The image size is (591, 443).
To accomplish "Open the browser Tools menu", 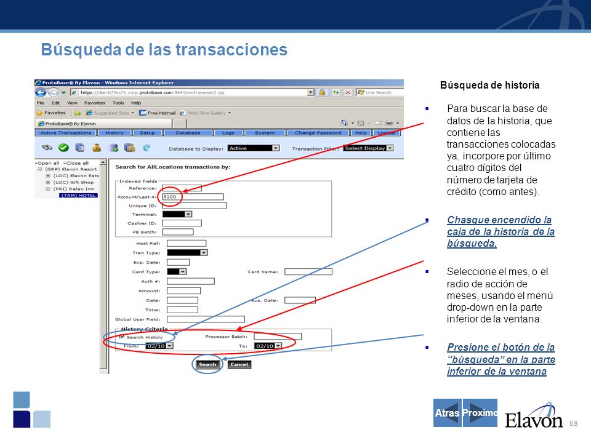I will [x=118, y=103].
